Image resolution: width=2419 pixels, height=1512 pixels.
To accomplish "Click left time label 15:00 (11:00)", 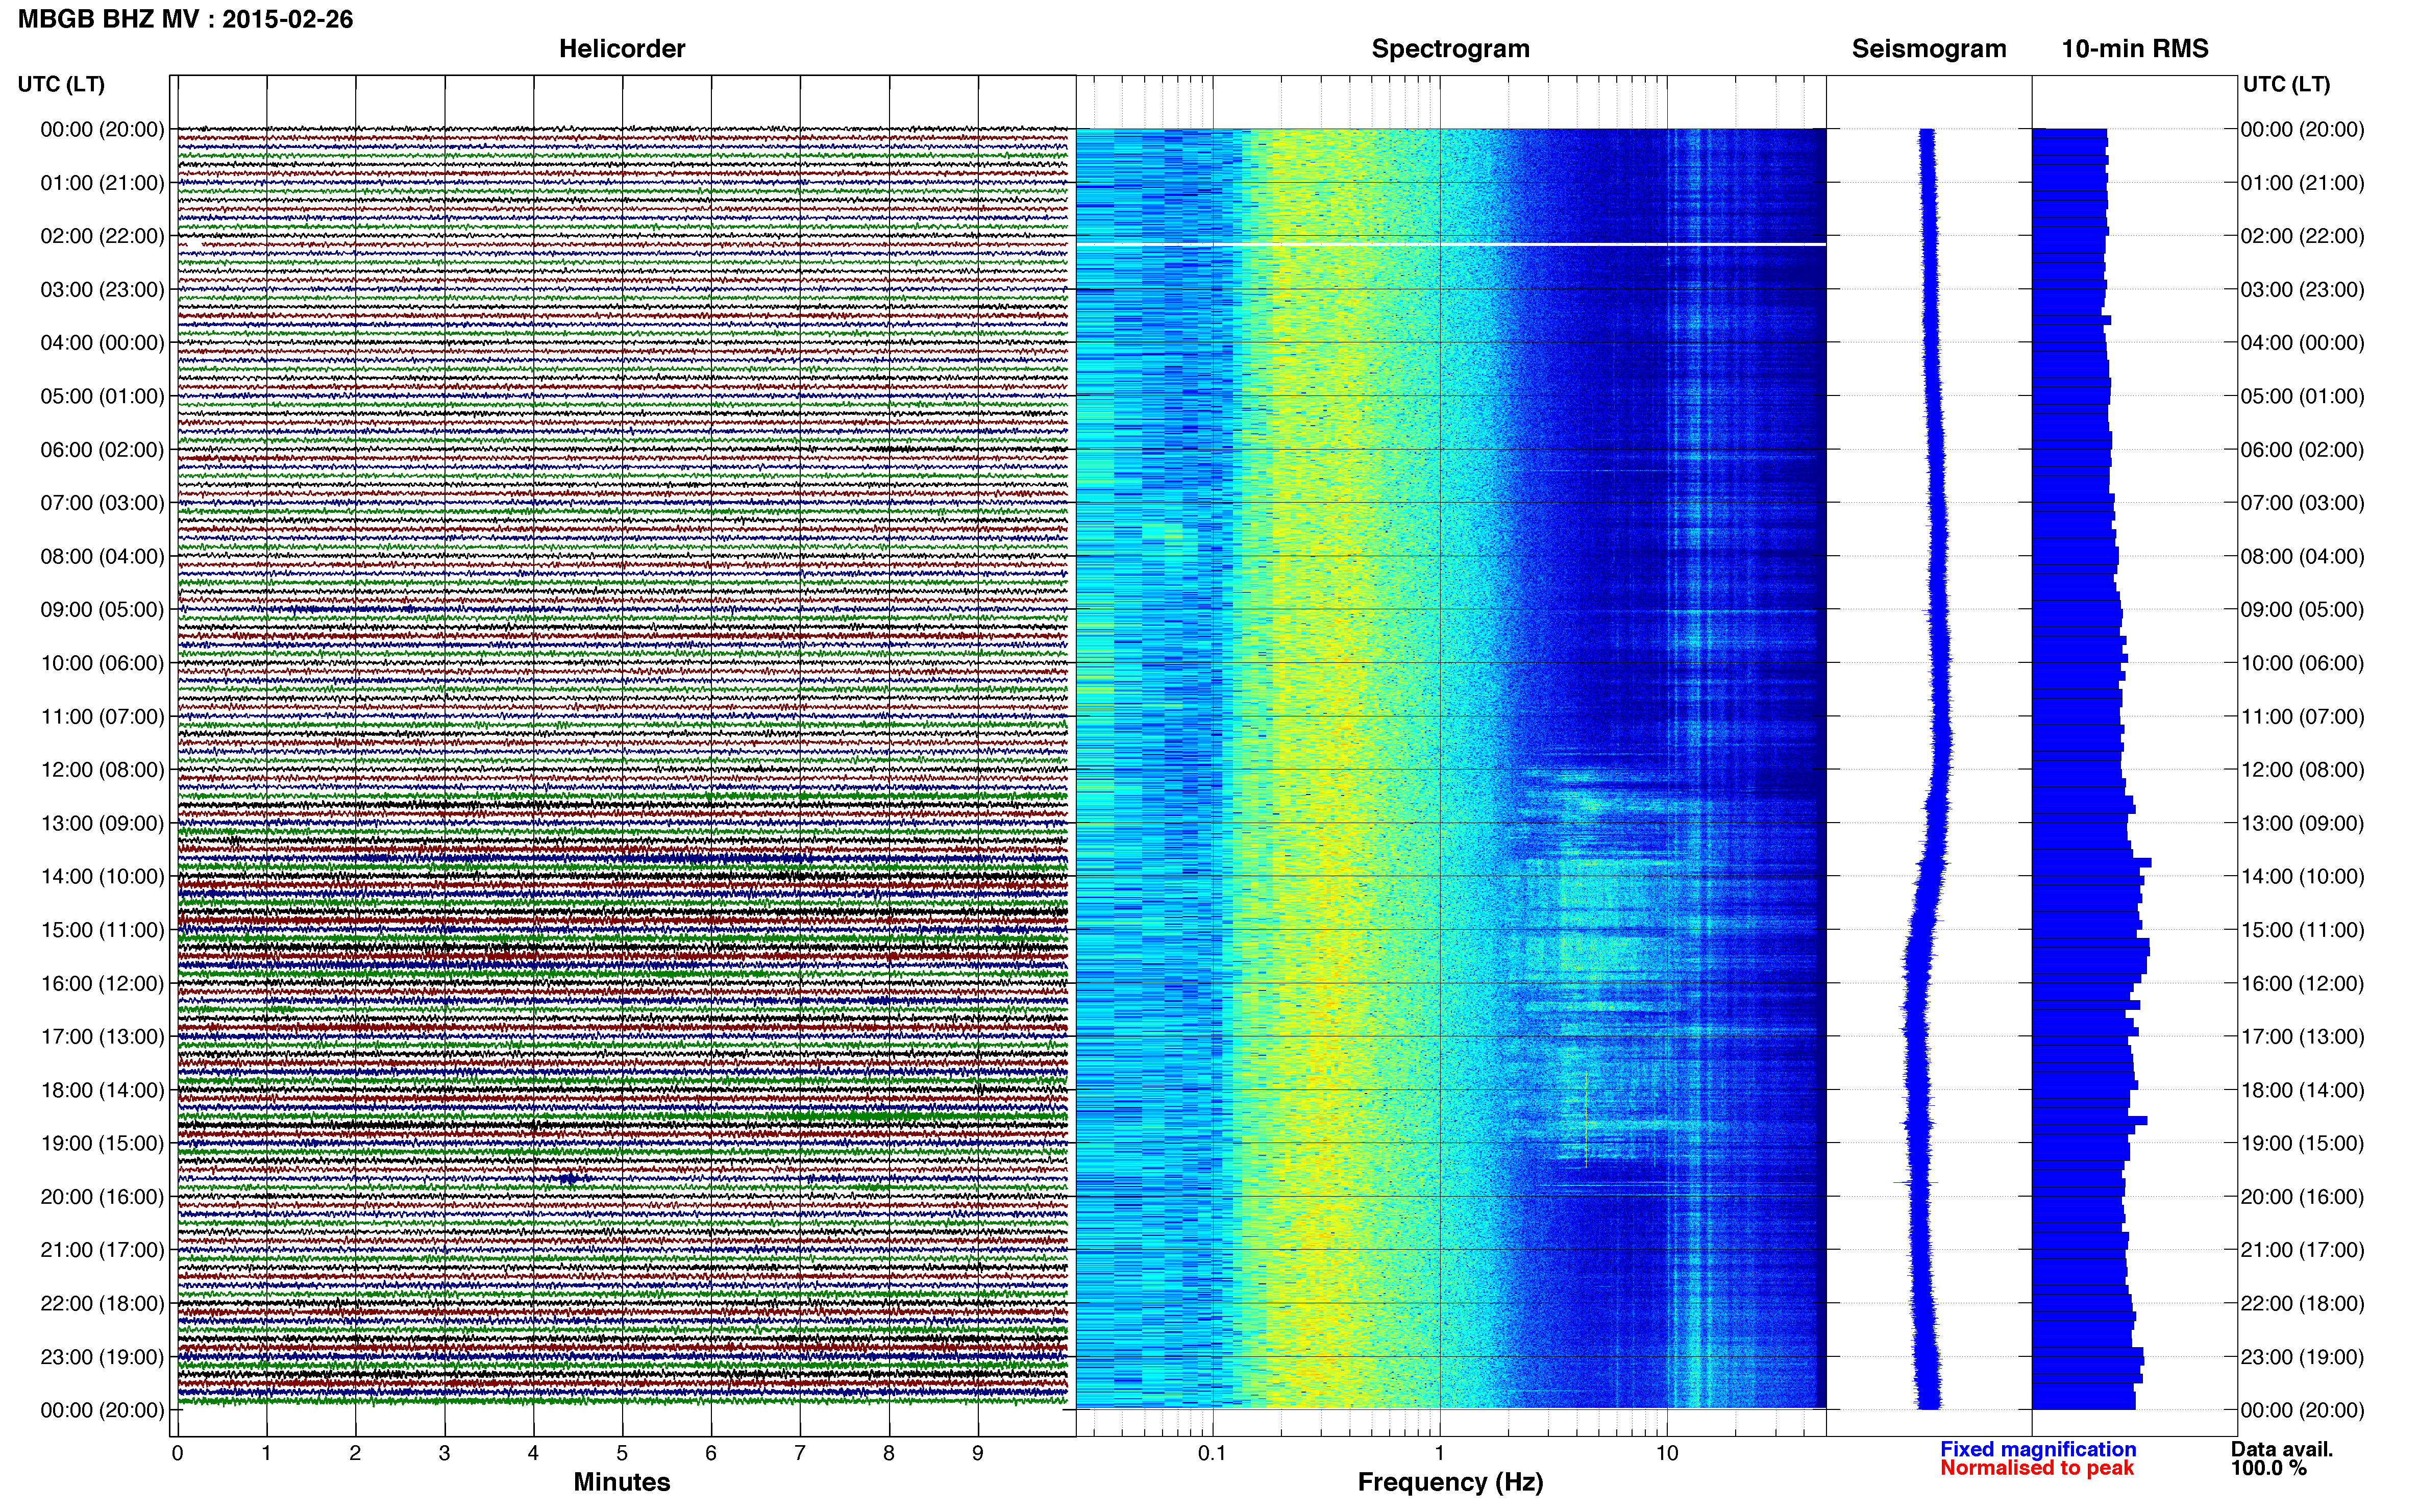I will click(x=102, y=930).
